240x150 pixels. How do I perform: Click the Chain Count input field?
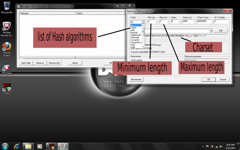coord(204,22)
